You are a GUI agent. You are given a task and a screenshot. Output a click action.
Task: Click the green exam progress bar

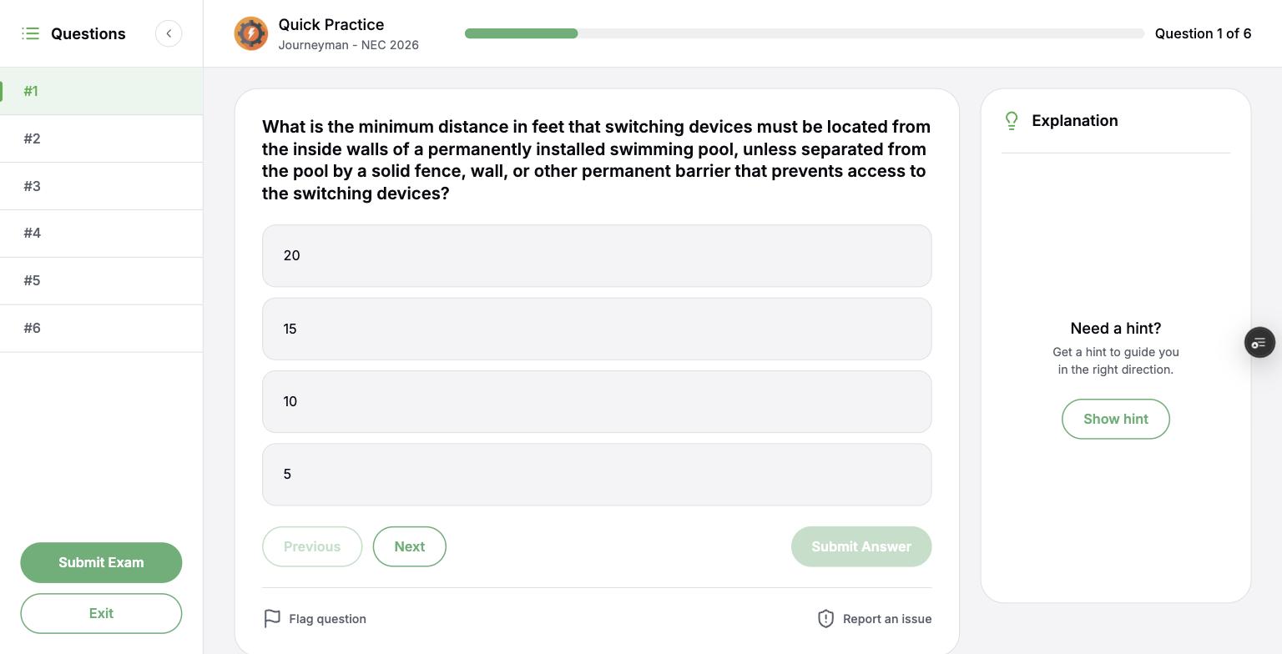(x=522, y=33)
